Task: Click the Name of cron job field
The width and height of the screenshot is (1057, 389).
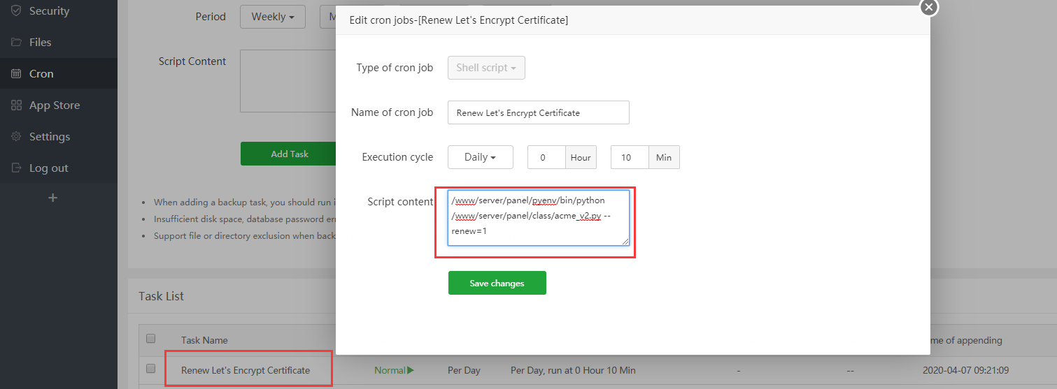Action: 538,112
